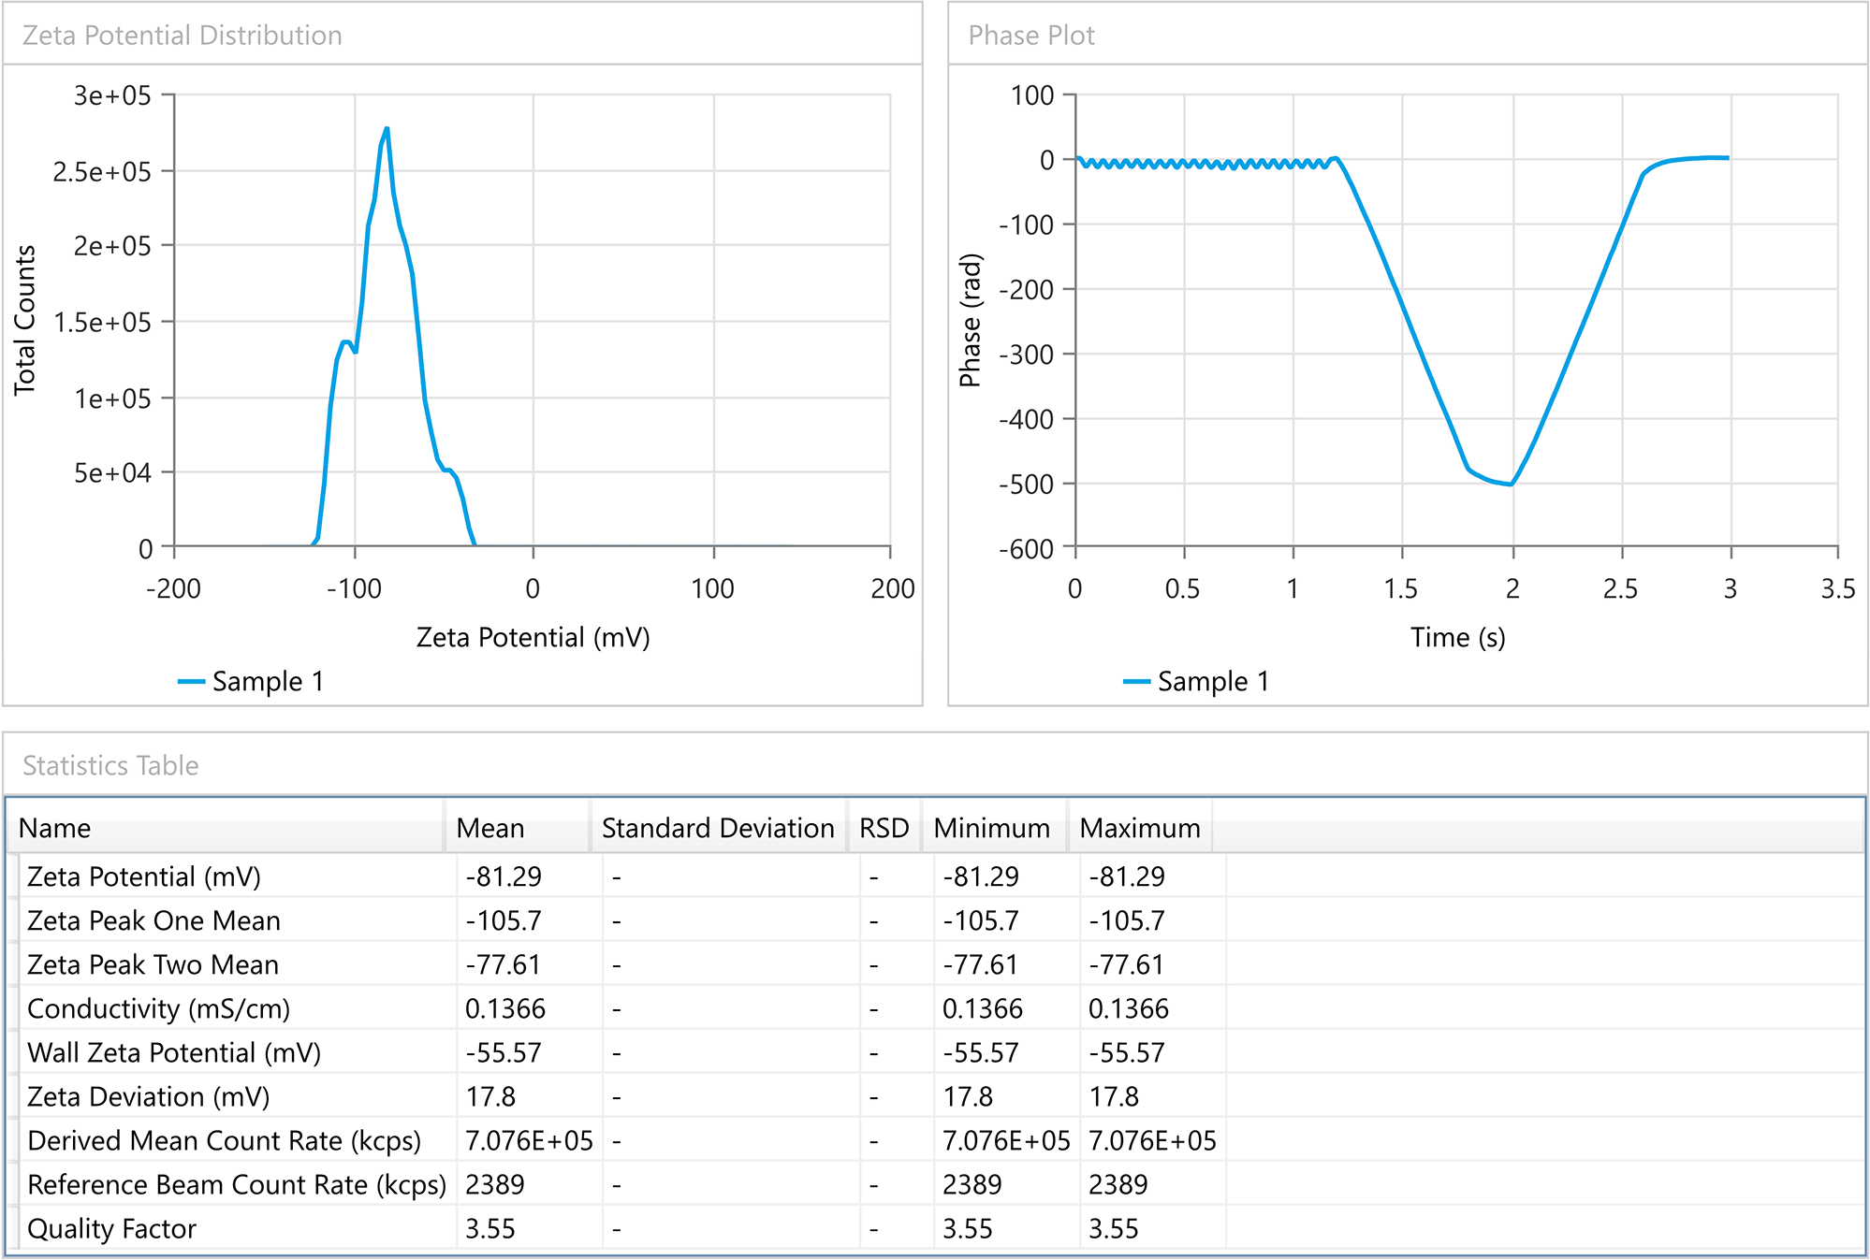Select the Zeta Peak One Mean row
Viewport: 1870px width, 1260px height.
[x=153, y=920]
